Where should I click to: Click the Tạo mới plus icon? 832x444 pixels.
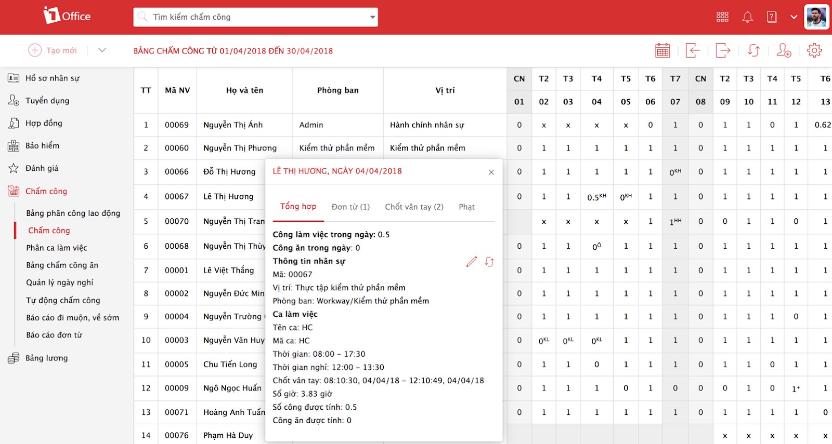coord(35,50)
